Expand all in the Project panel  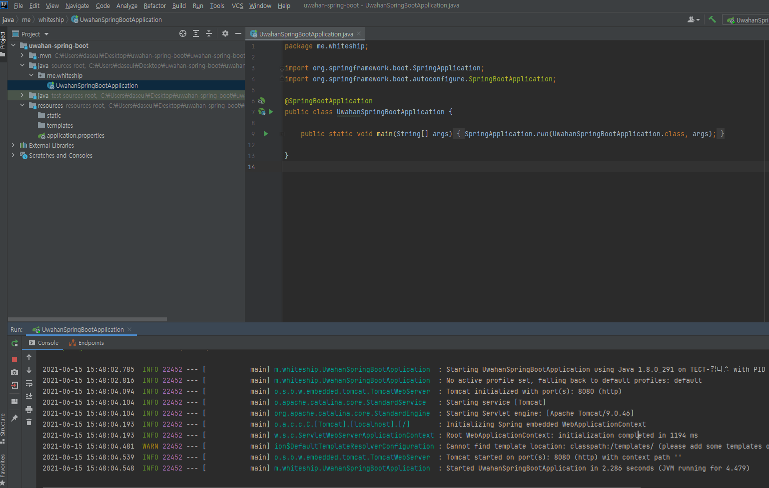[x=196, y=33]
